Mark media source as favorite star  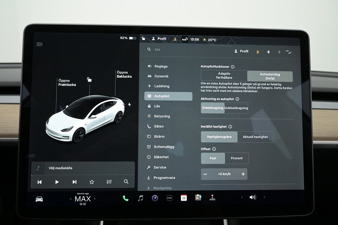tap(92, 182)
